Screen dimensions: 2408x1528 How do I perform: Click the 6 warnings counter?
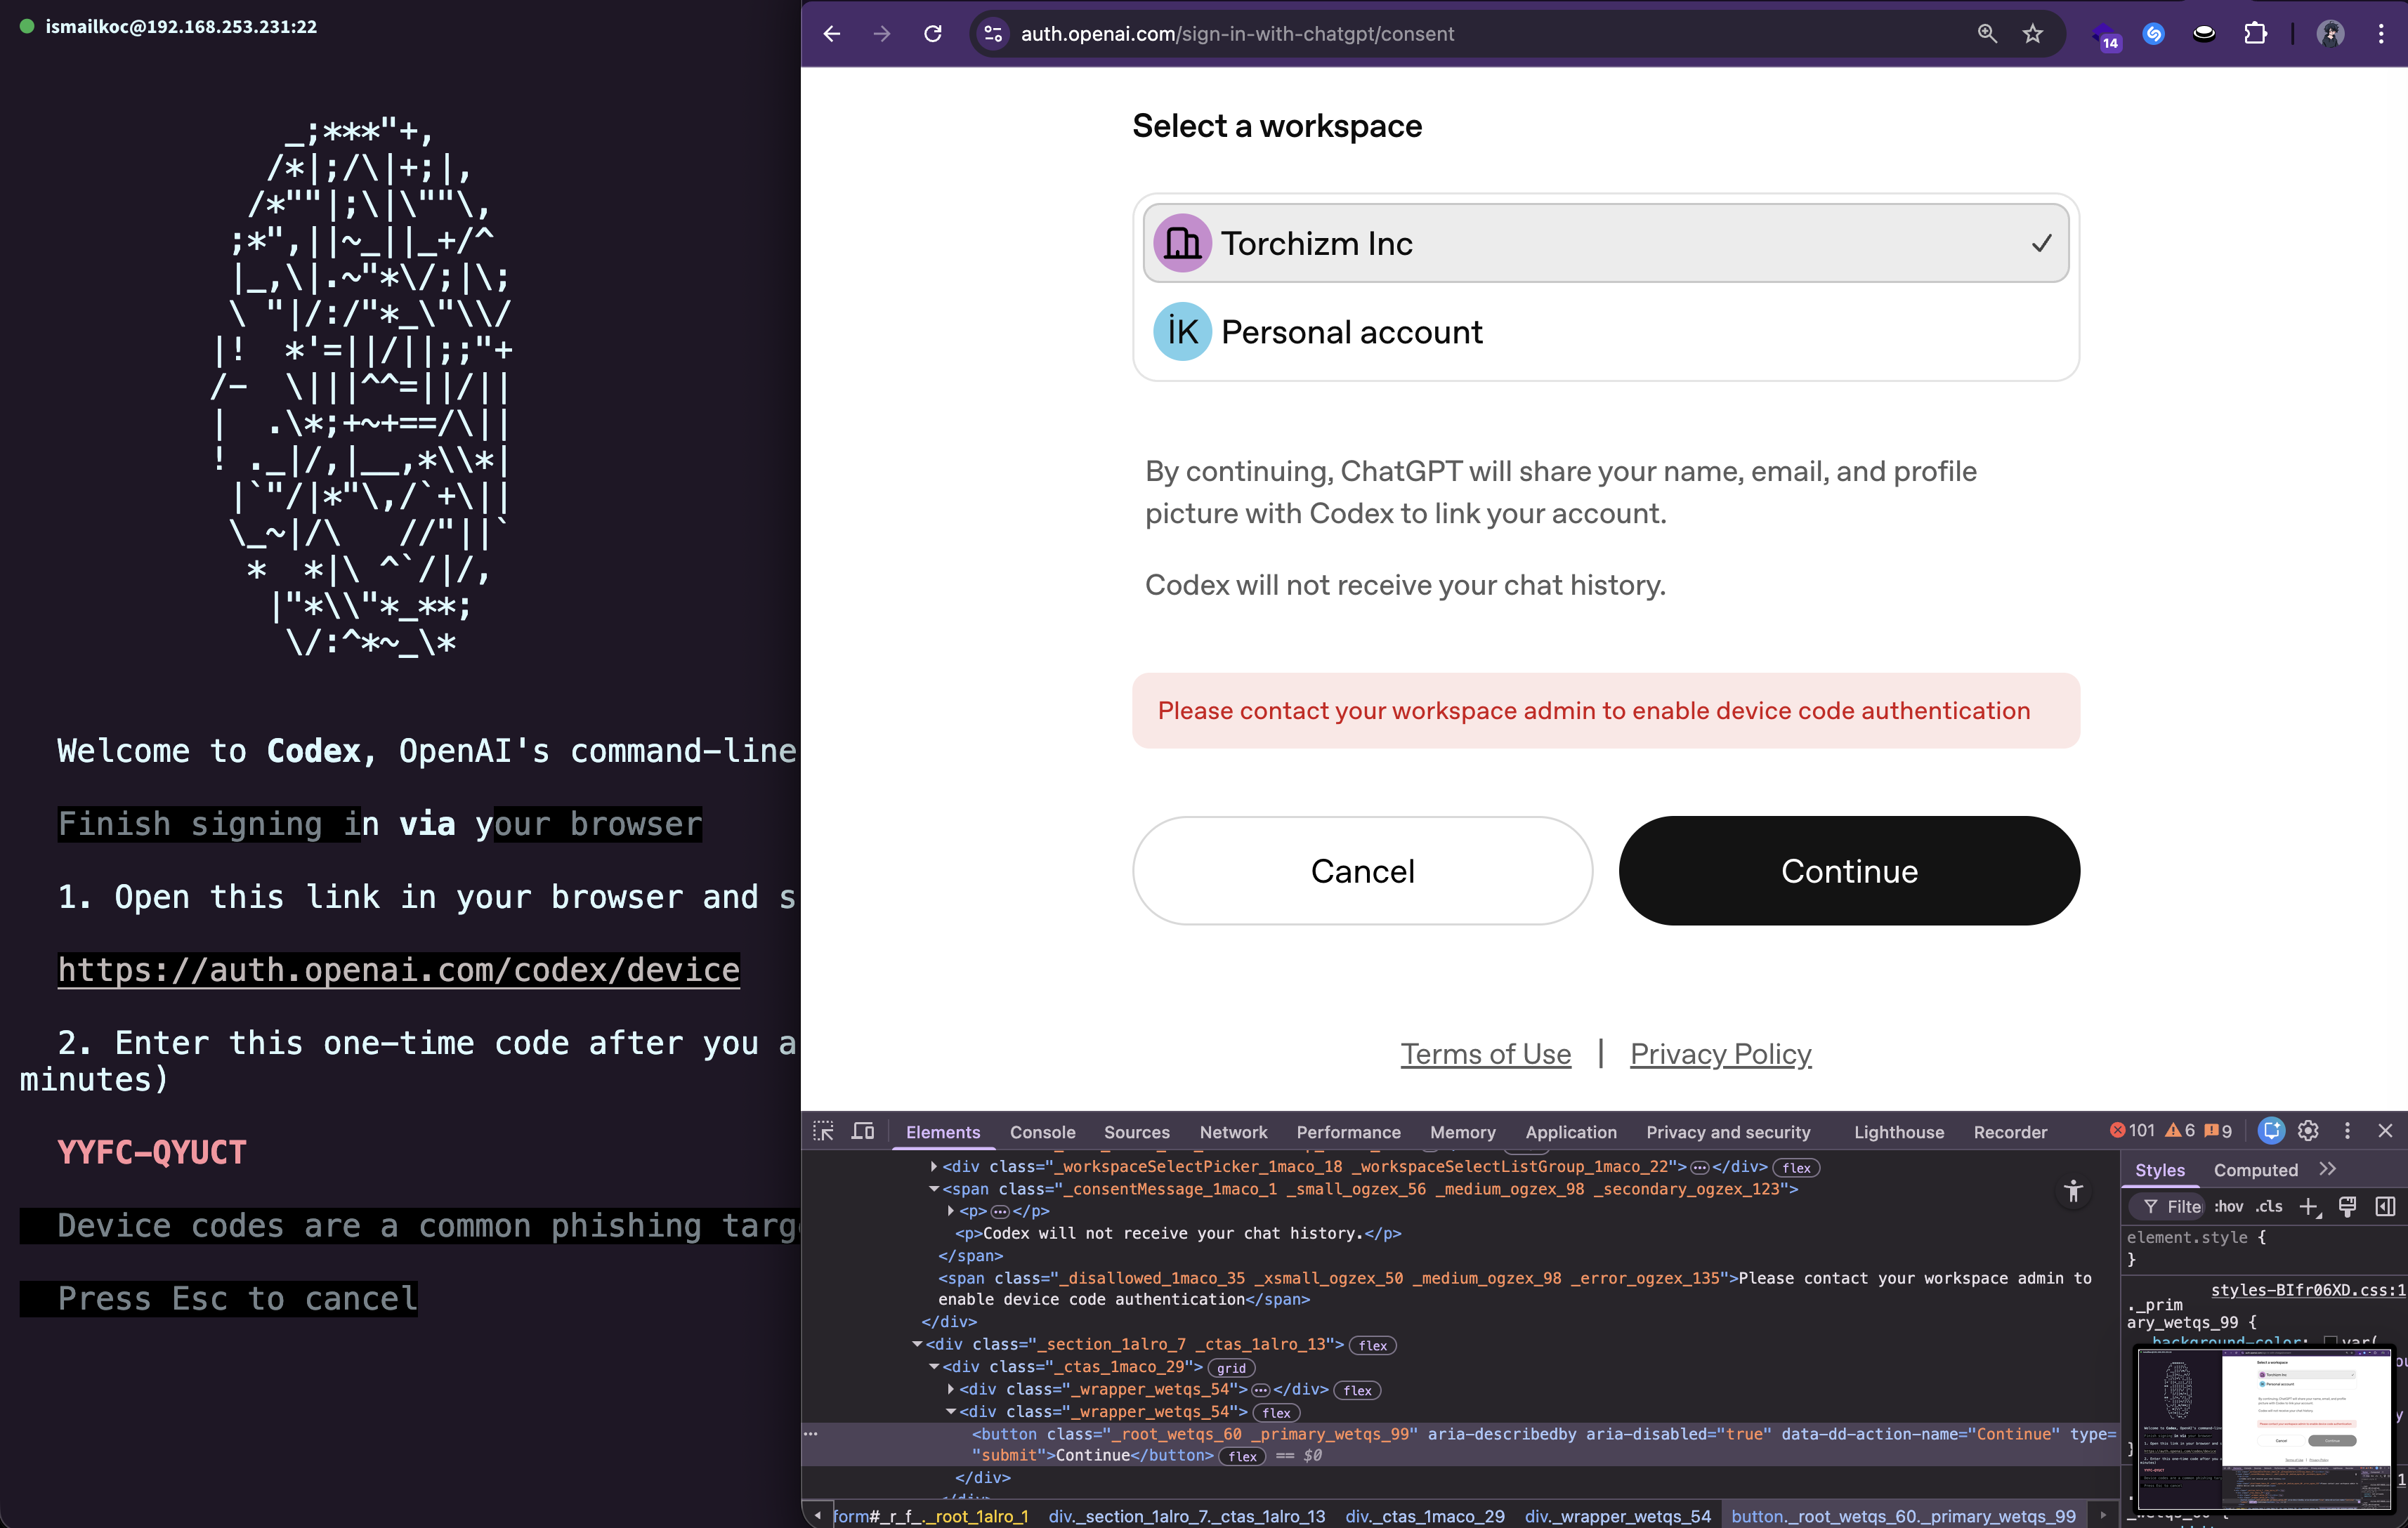click(x=2180, y=1131)
